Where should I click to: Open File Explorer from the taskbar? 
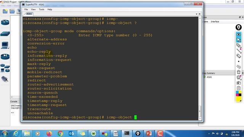[27, 134]
